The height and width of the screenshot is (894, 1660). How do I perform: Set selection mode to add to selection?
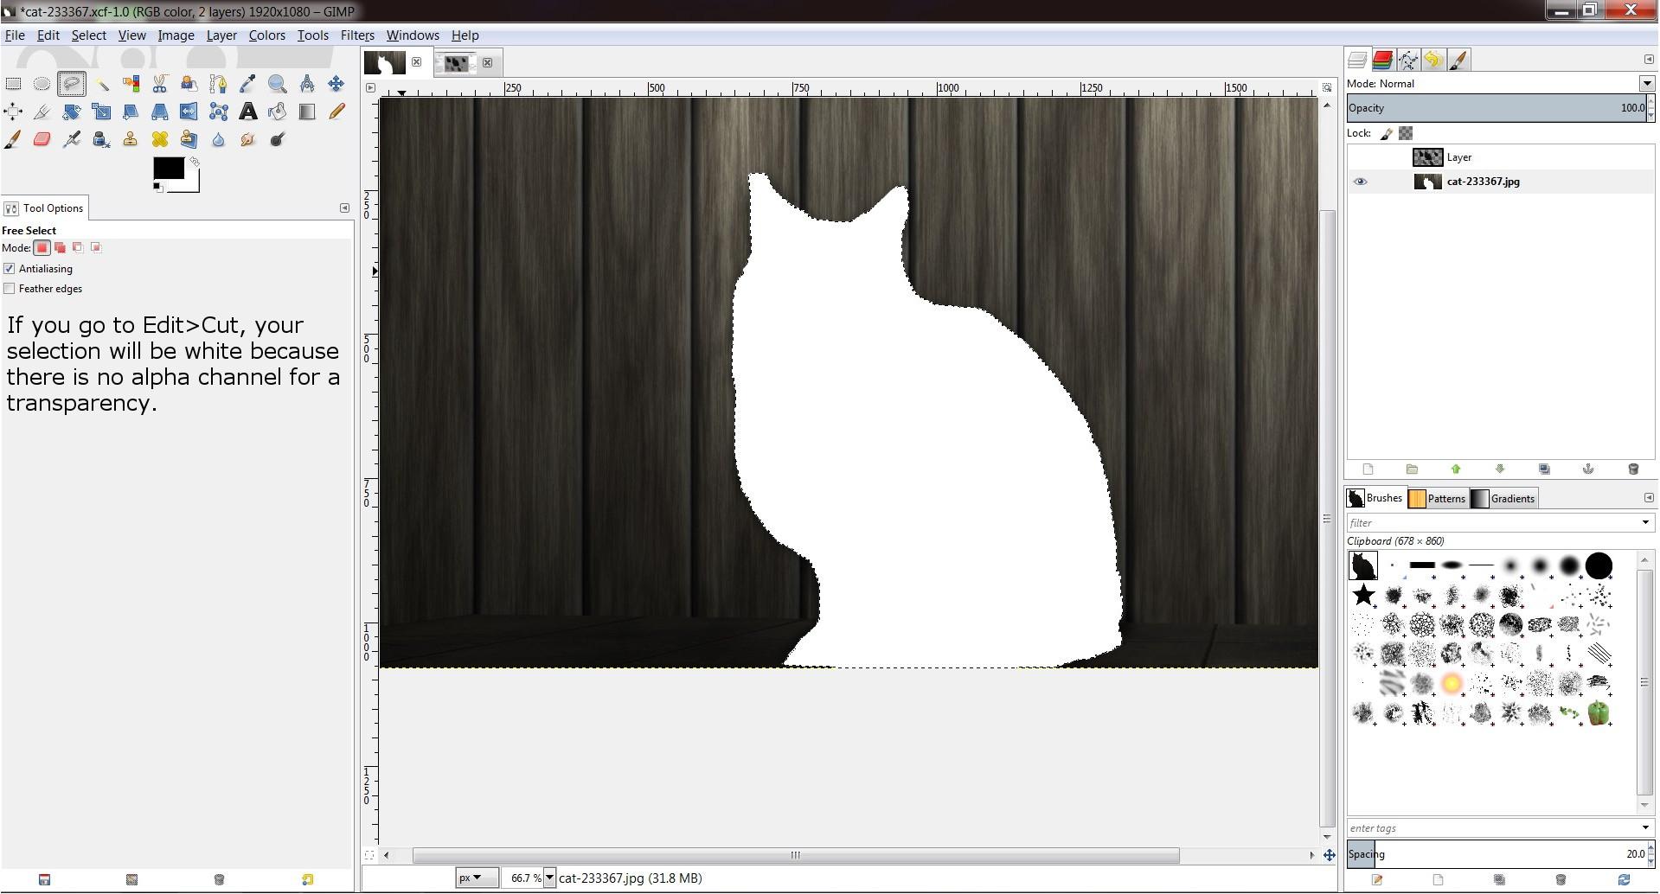(60, 248)
